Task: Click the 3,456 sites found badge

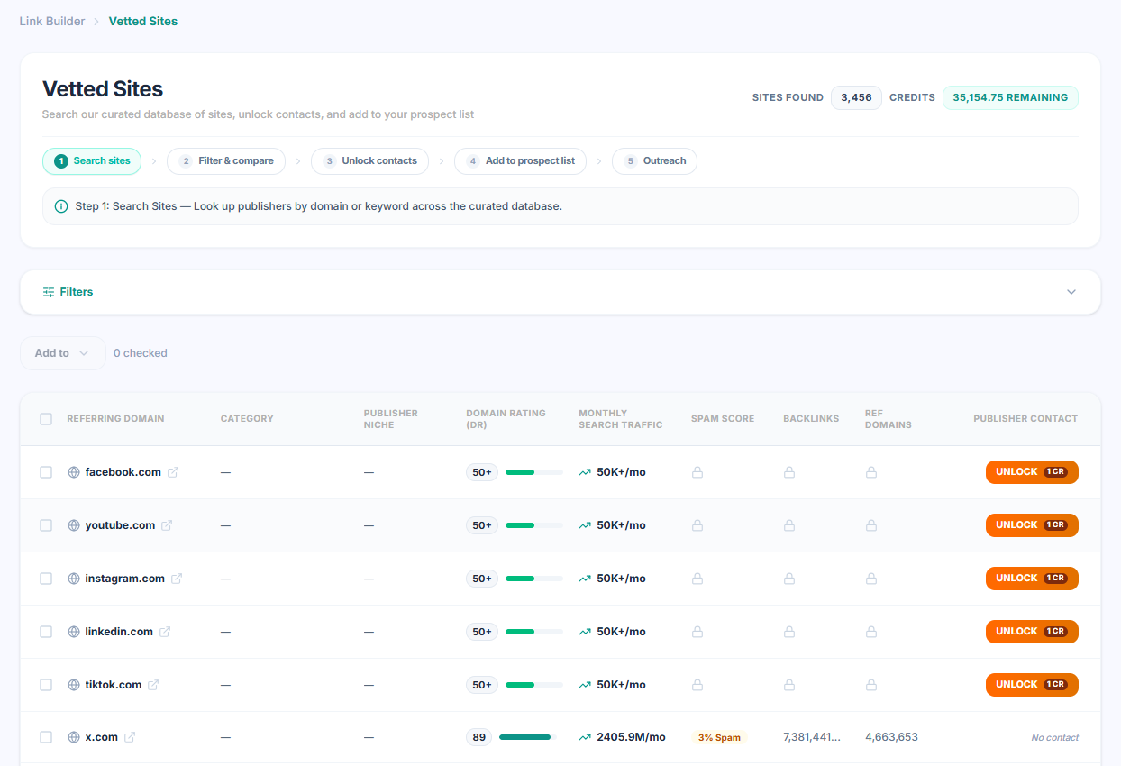Action: (856, 97)
